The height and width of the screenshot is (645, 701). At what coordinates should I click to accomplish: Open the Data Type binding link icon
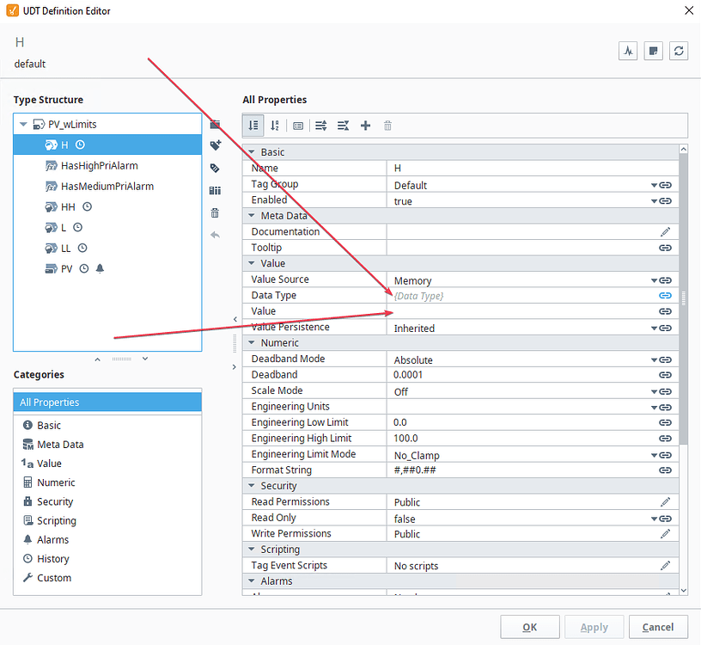664,295
